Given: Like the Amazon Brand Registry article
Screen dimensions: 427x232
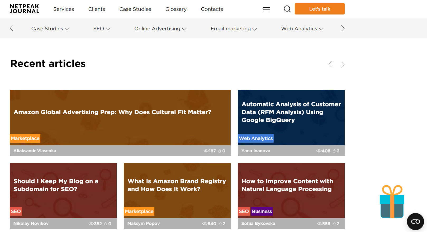Looking at the screenshot, I should pos(220,224).
